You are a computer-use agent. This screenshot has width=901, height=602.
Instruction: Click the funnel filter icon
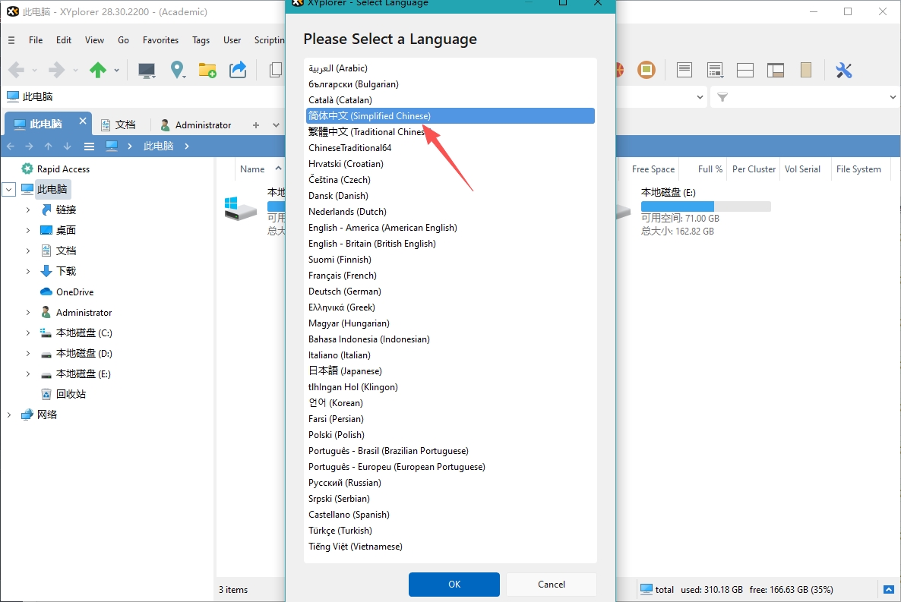click(x=722, y=97)
